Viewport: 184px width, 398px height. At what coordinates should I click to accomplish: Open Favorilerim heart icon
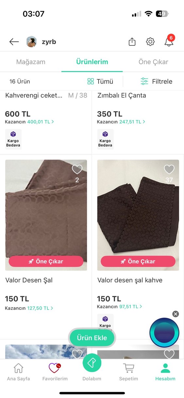55,368
